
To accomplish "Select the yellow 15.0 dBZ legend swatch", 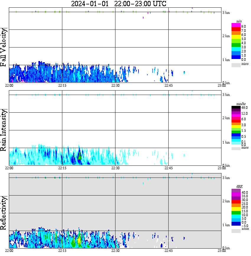I will click(236, 209).
